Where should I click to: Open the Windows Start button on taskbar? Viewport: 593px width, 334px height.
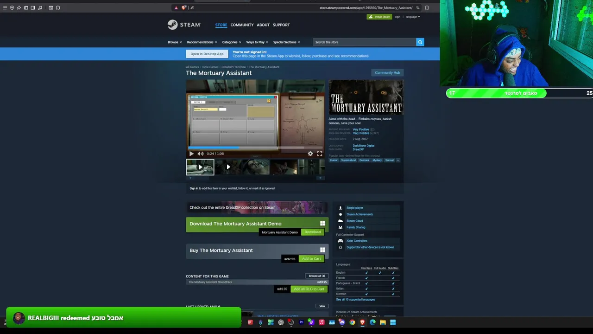[x=393, y=322]
